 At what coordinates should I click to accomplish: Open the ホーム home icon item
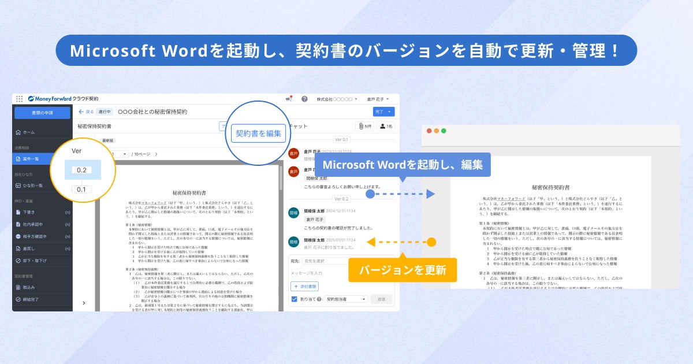click(x=18, y=132)
